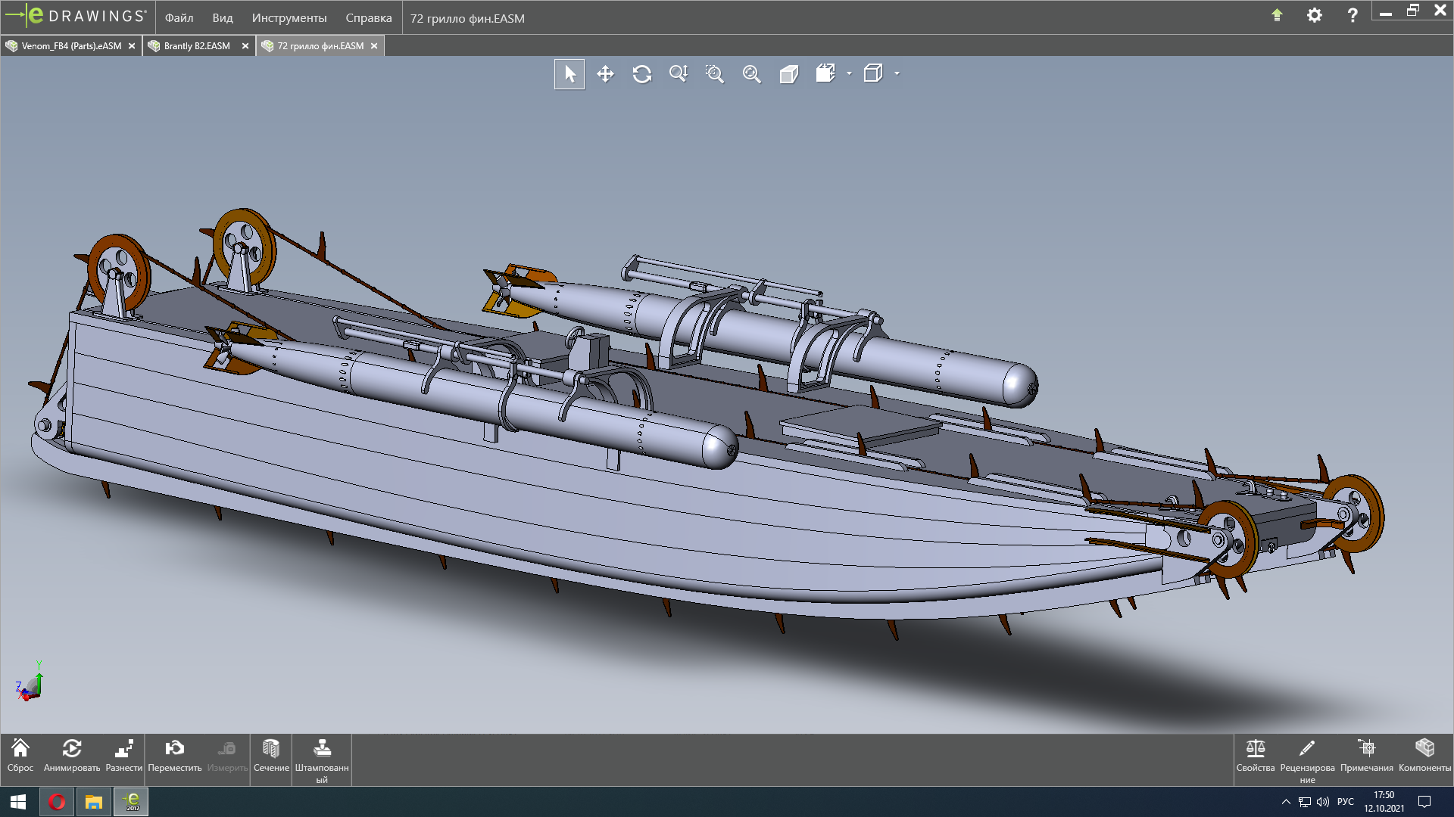Open the Инструменты menu

click(x=289, y=17)
